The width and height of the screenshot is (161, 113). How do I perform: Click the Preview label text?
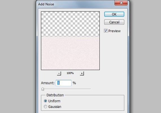(x=114, y=31)
